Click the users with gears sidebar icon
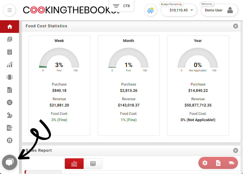The image size is (243, 174). pos(10,115)
